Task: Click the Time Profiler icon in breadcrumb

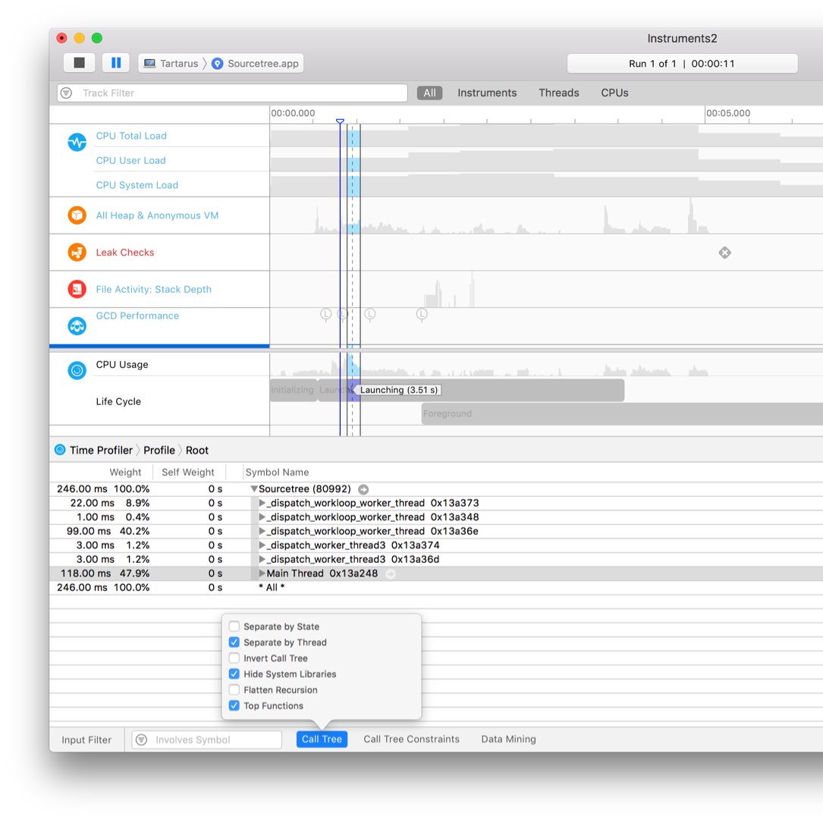Action: point(61,450)
